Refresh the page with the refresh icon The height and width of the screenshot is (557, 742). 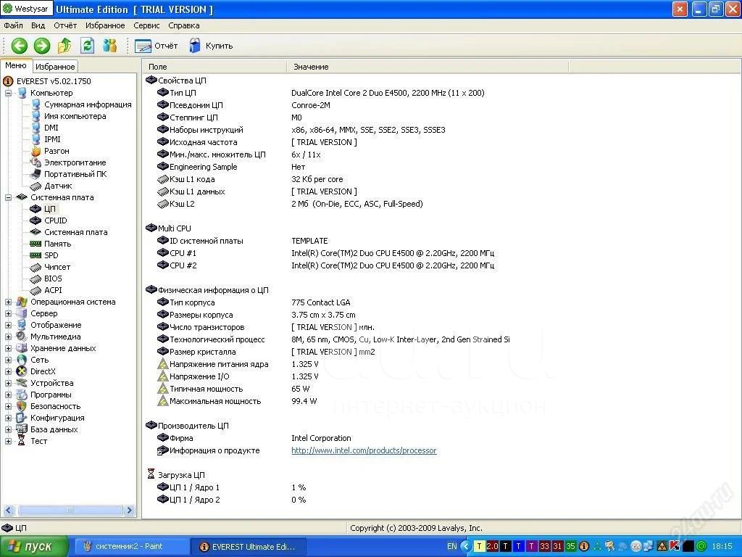click(88, 46)
